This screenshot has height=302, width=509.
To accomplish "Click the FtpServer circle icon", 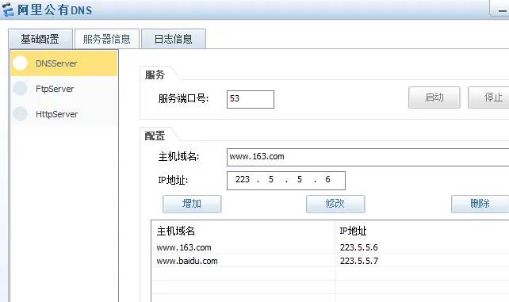I will (20, 89).
